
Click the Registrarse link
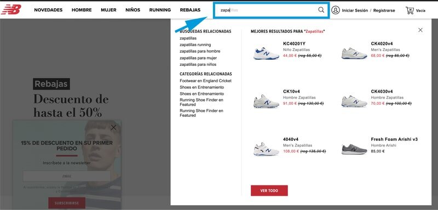click(x=384, y=10)
